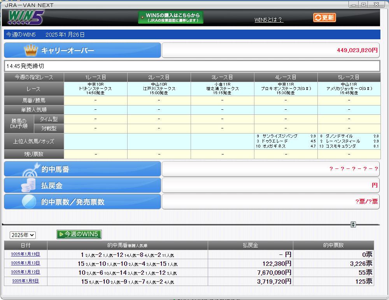Click the 今週の指定レース header cell
The height and width of the screenshot is (300, 389).
coord(34,77)
